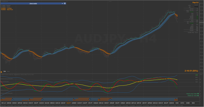
Task: Select the GBPCAD symbol button
Action: click(x=133, y=103)
